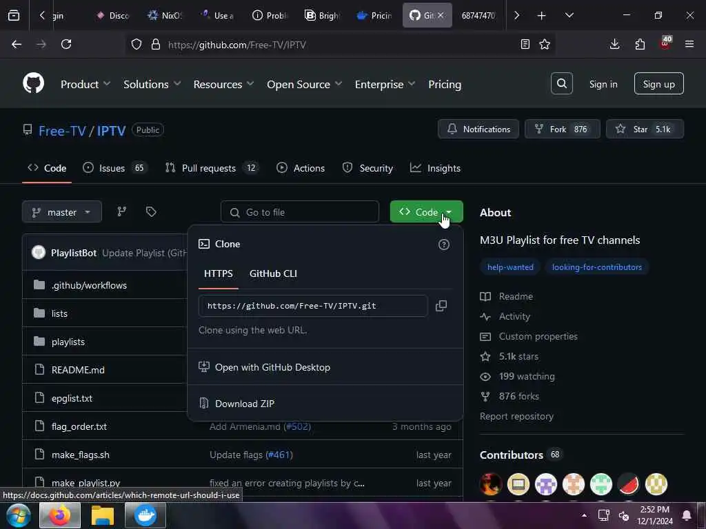This screenshot has height=529, width=706.
Task: Toggle reader view icon in address bar
Action: [525, 44]
